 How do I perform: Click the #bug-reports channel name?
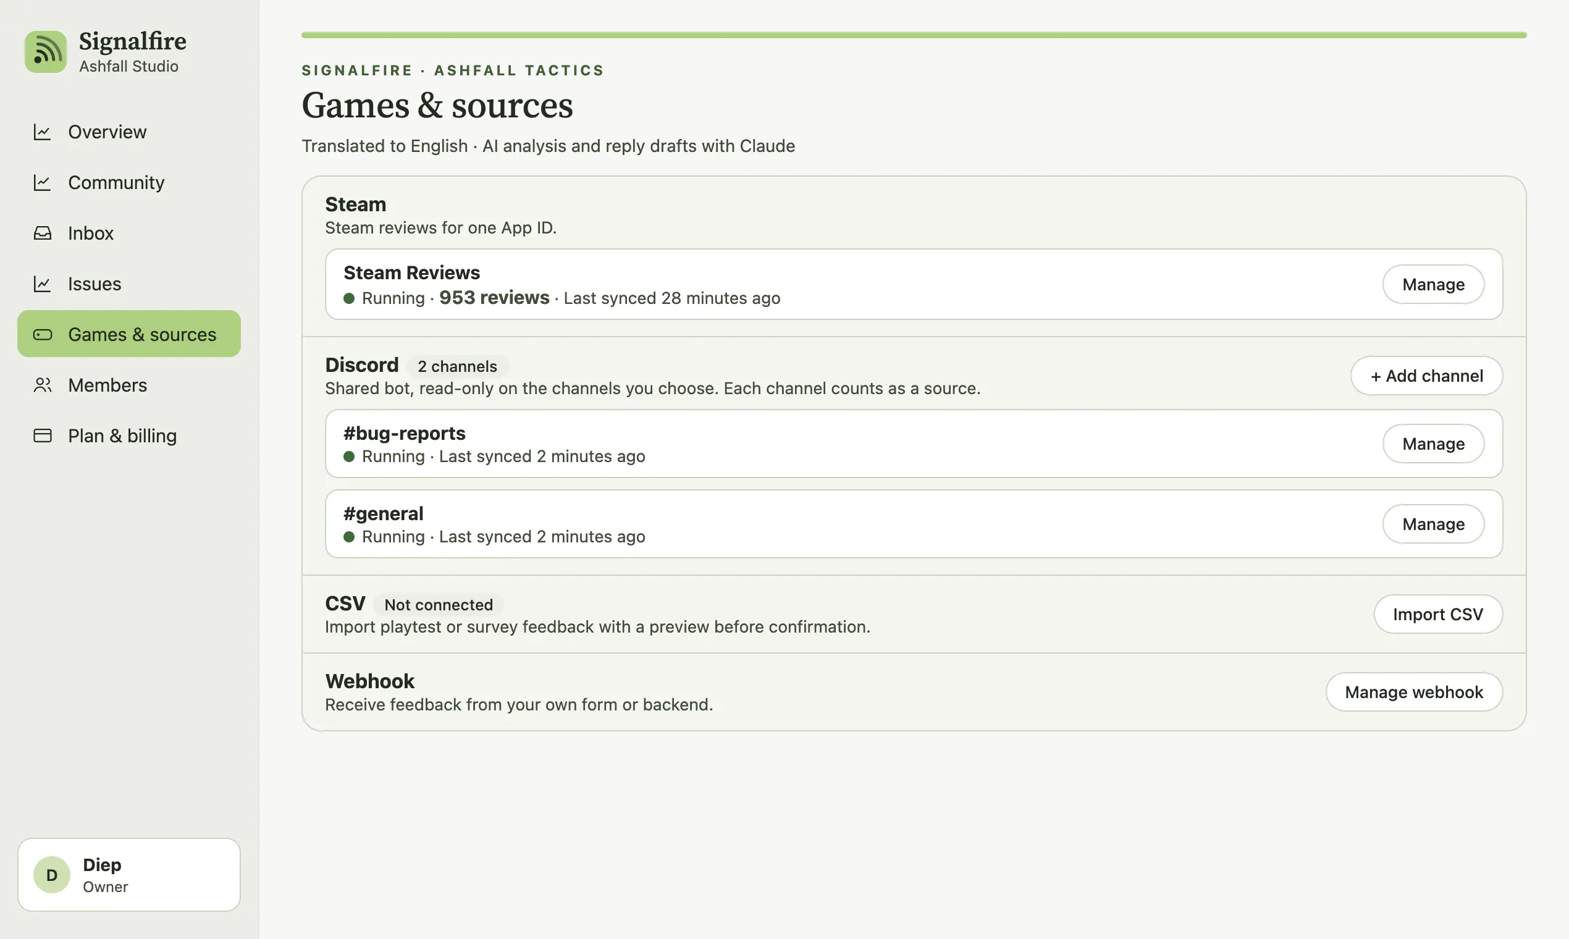[x=404, y=433]
